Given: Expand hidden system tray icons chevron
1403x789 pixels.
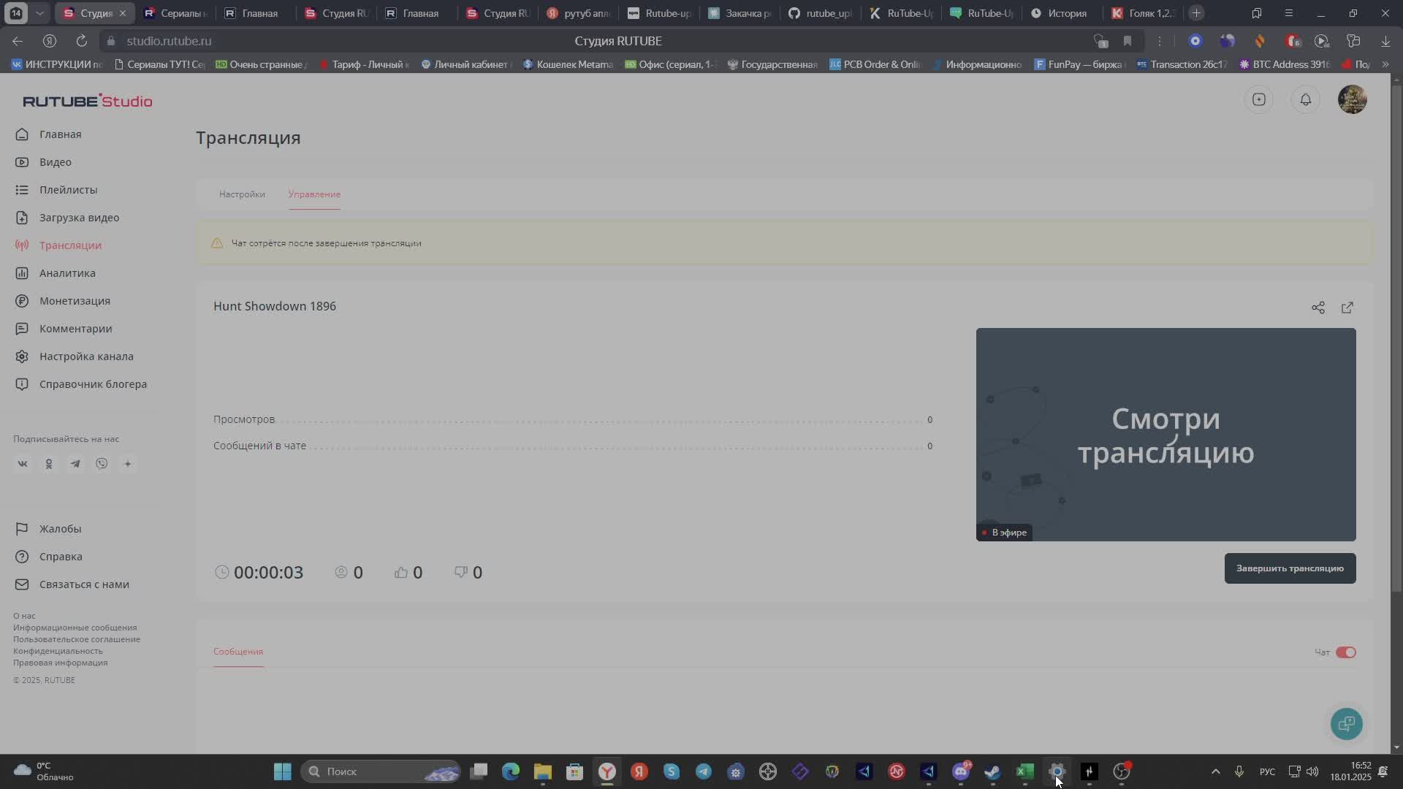Looking at the screenshot, I should pyautogui.click(x=1216, y=771).
